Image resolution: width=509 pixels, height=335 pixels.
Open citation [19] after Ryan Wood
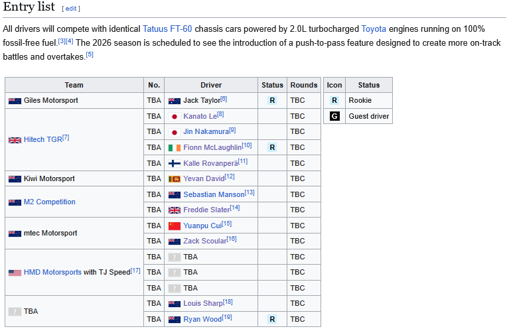pos(227,317)
